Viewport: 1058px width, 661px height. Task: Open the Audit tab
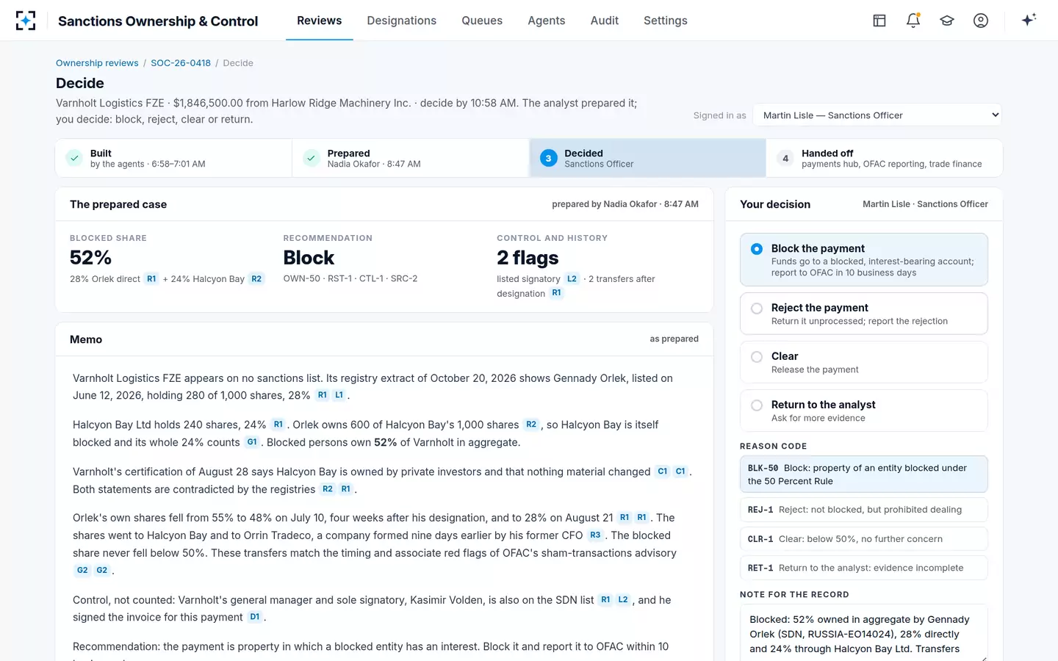point(605,21)
